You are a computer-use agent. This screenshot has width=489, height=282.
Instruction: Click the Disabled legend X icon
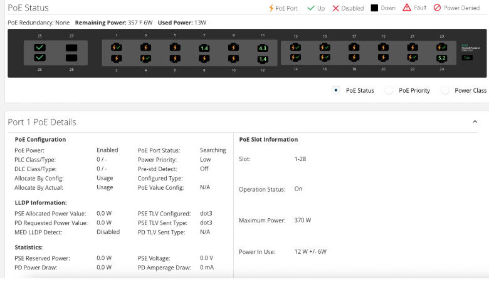click(x=335, y=8)
